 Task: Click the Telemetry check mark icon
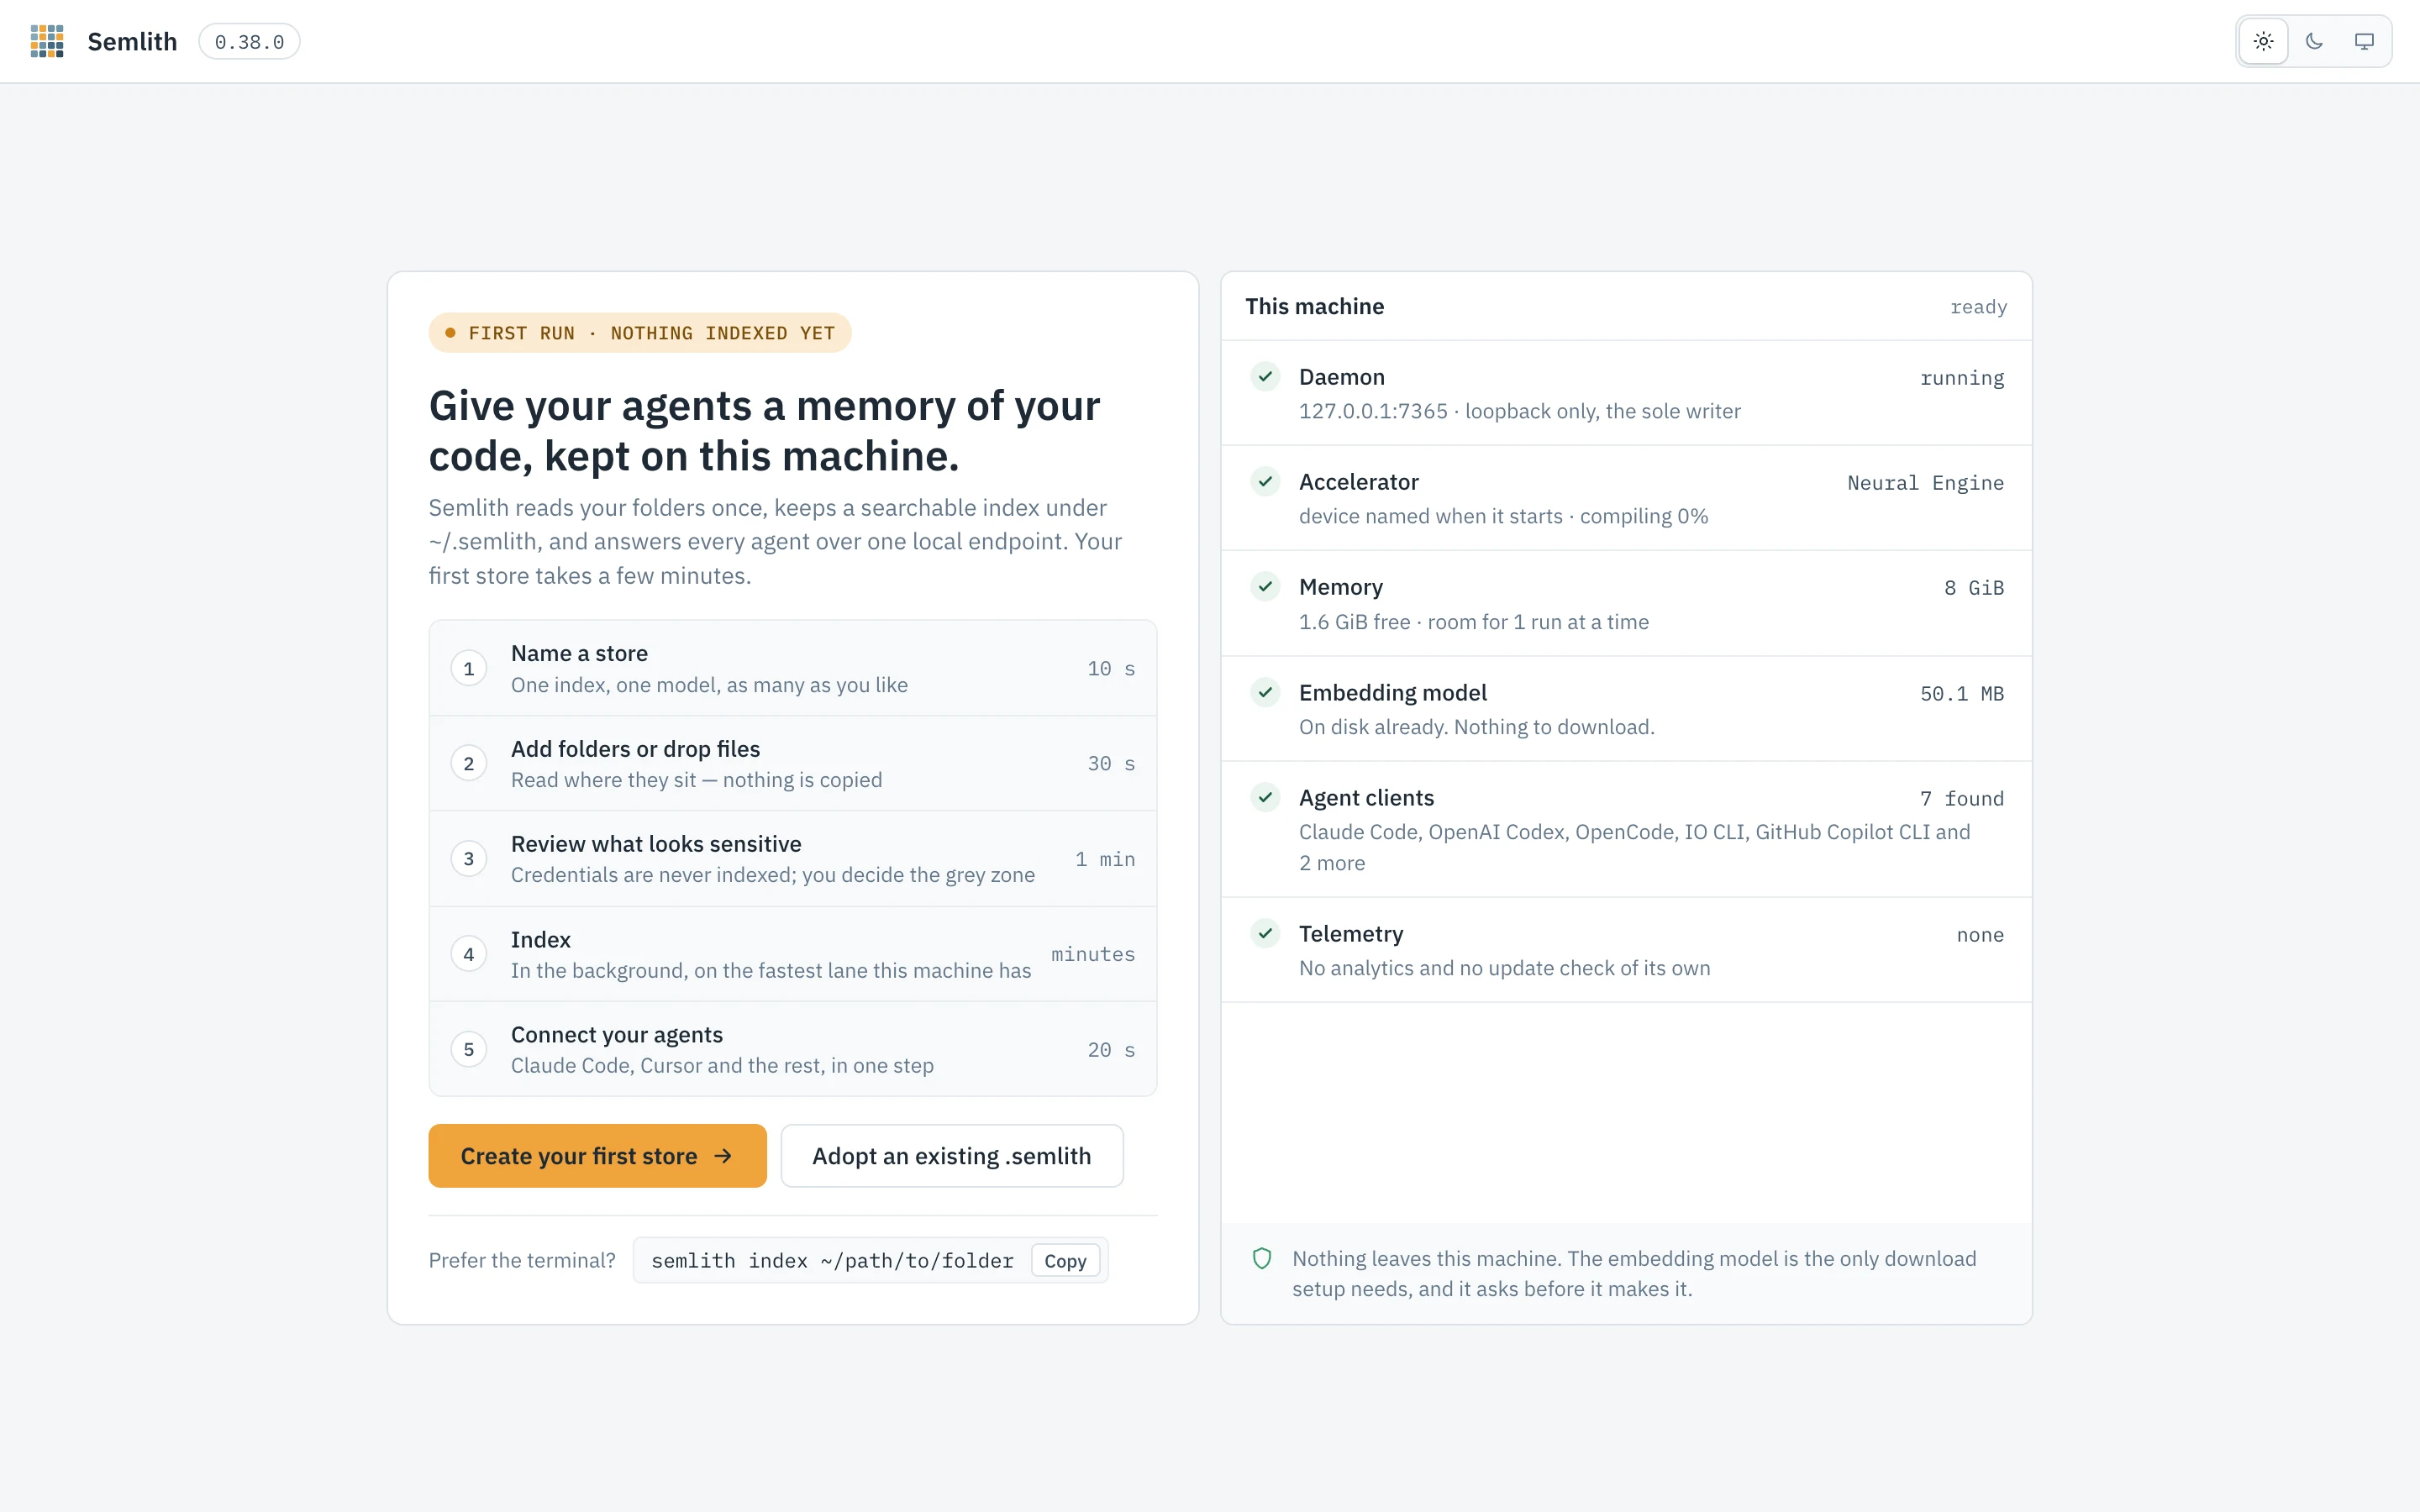click(x=1265, y=933)
